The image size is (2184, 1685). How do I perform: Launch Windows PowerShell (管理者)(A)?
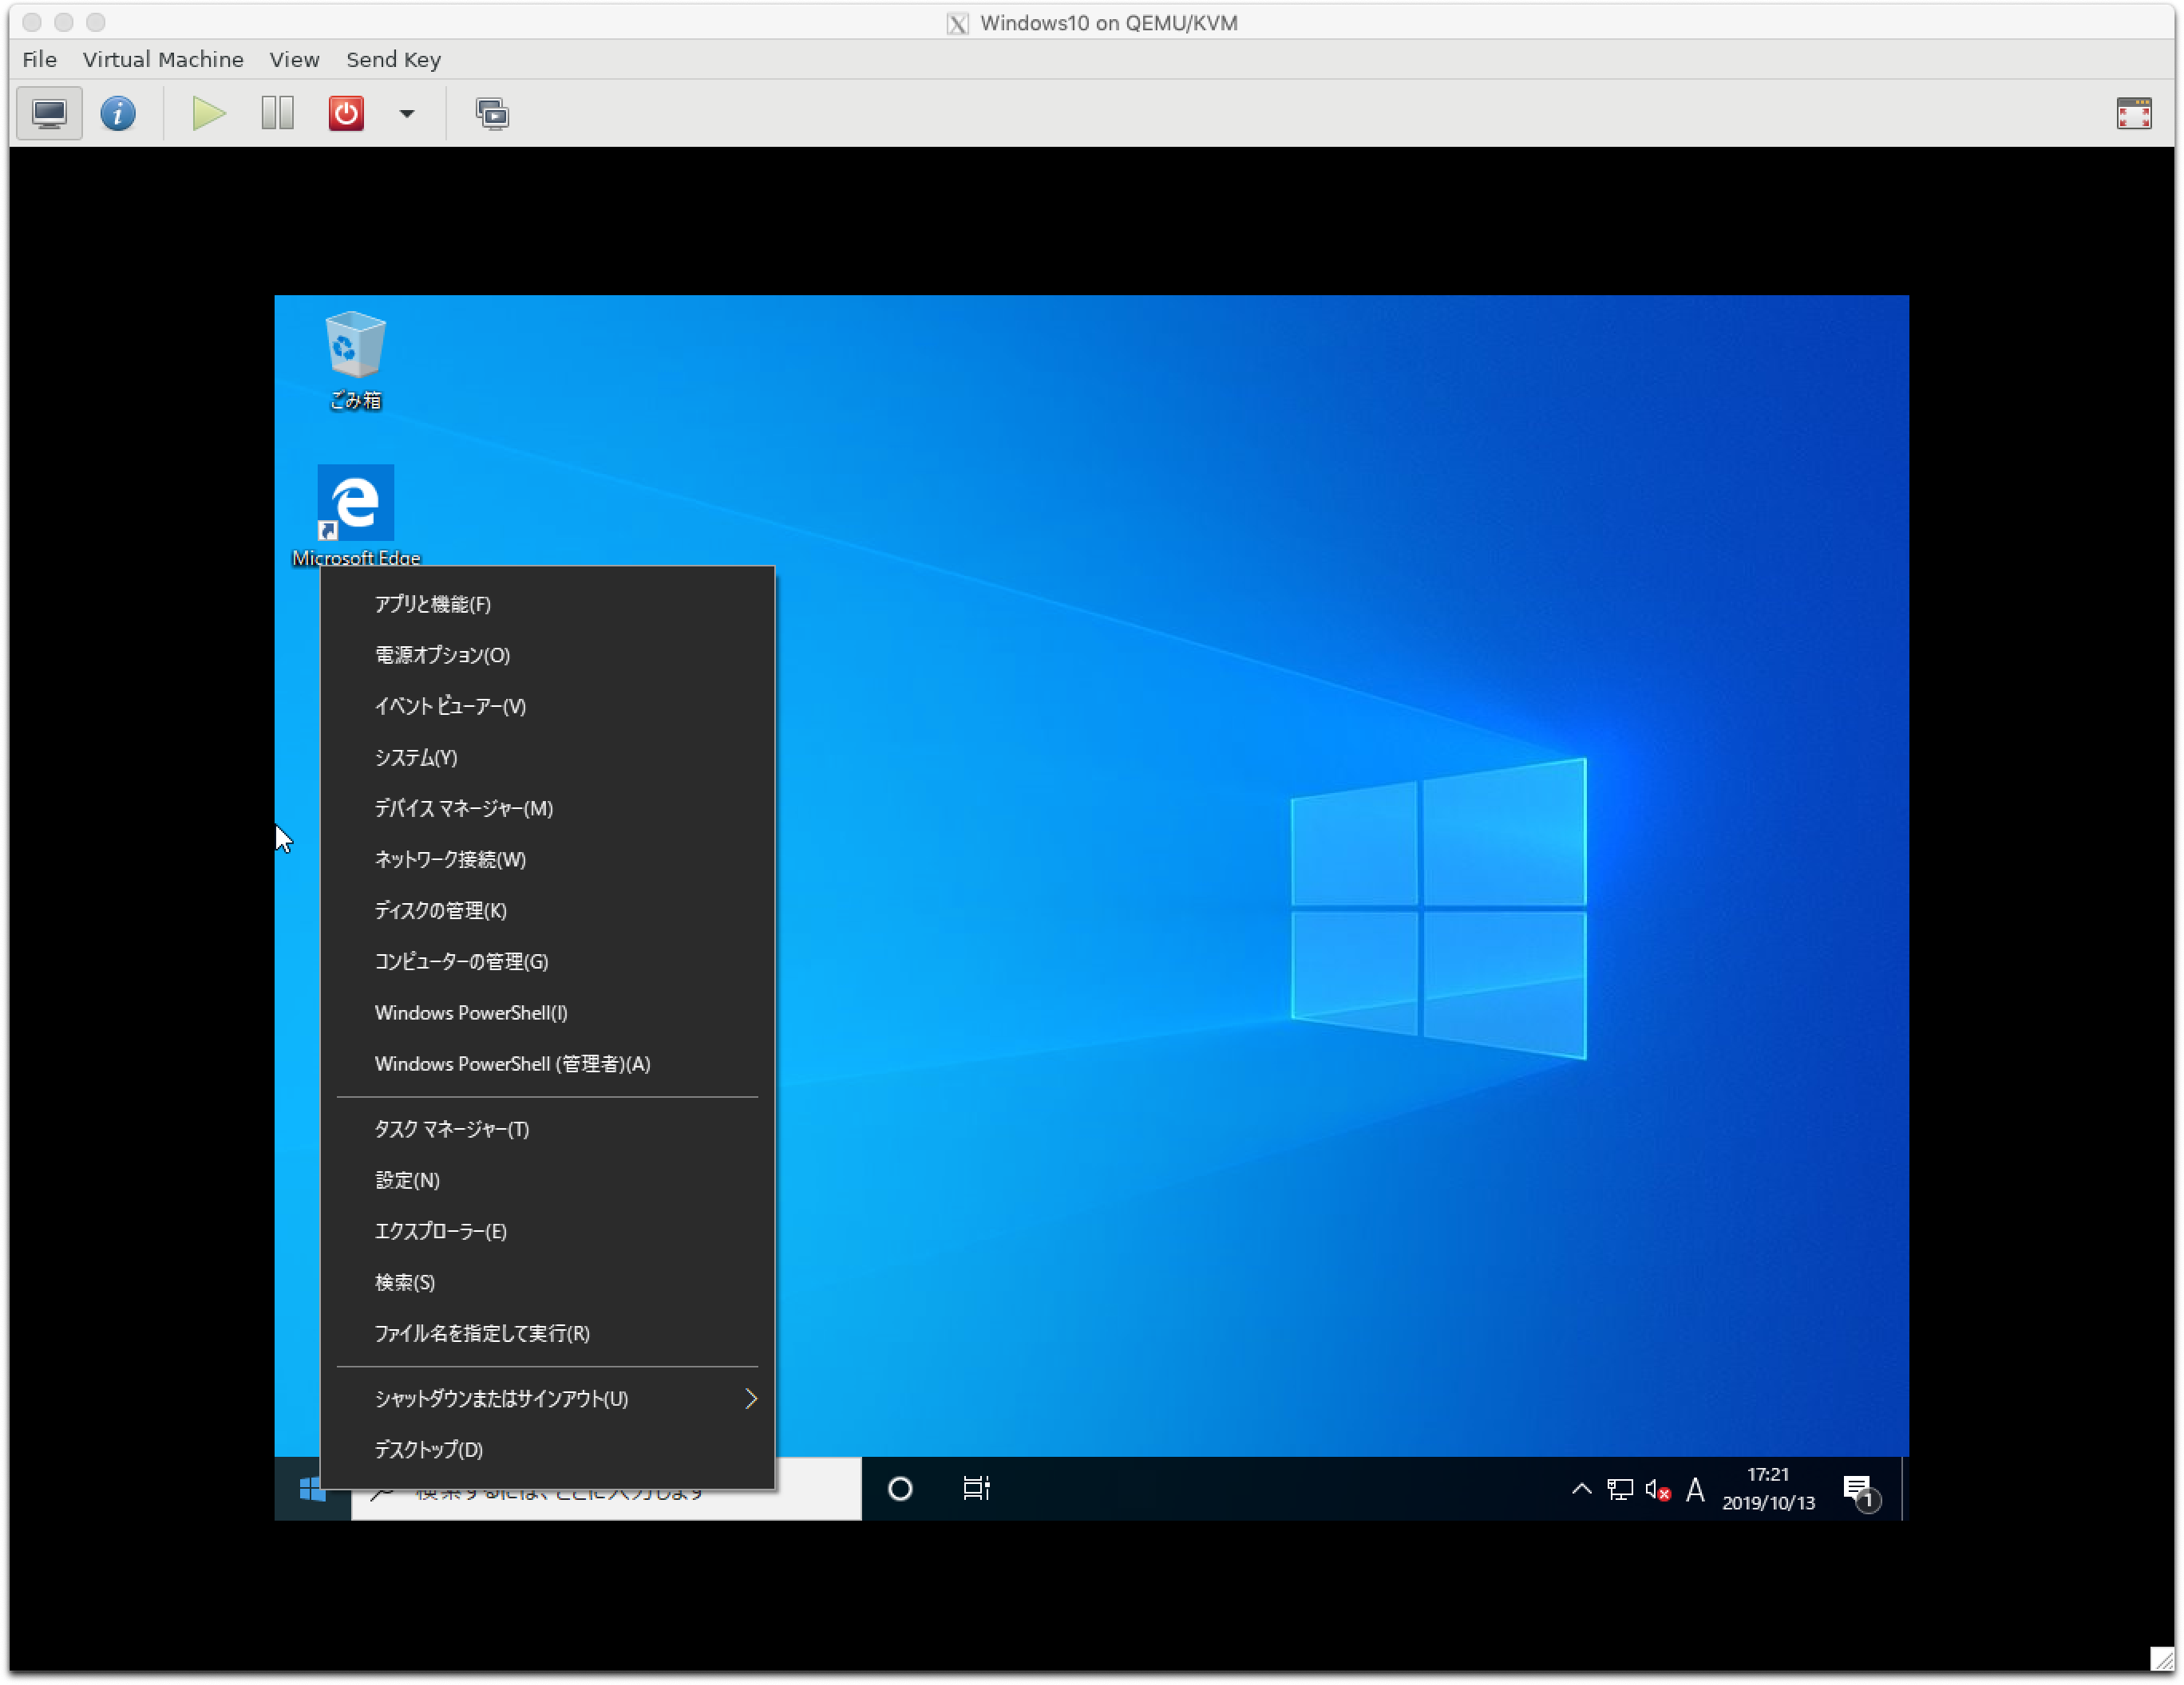(547, 1063)
